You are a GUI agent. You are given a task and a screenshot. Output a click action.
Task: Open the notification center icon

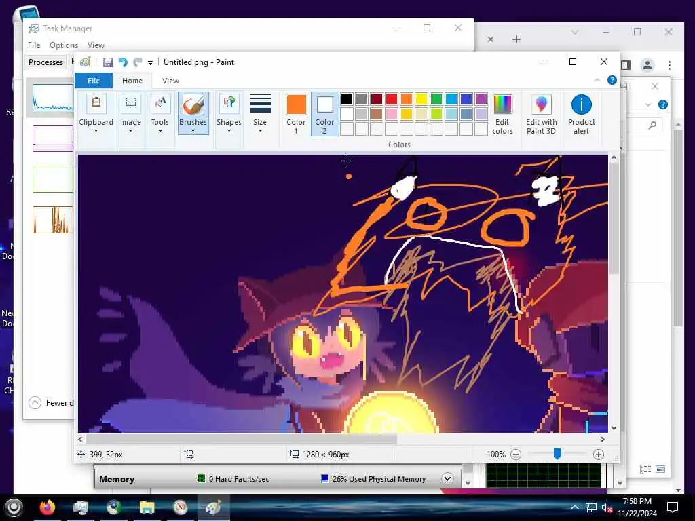[x=673, y=507]
